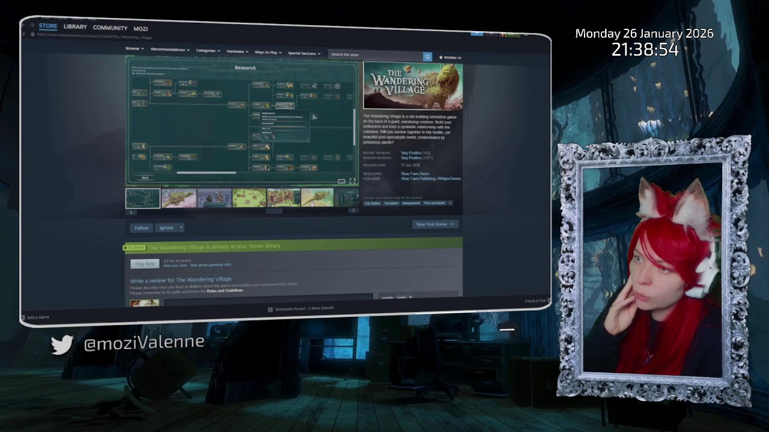Select the fourth green village screenshot thumbnail

pyautogui.click(x=249, y=198)
